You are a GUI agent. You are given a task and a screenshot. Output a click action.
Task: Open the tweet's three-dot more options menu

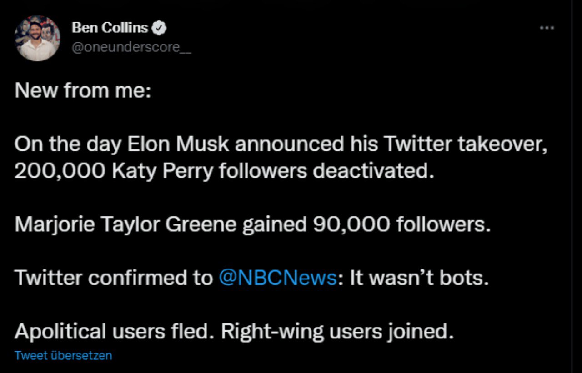(x=547, y=28)
